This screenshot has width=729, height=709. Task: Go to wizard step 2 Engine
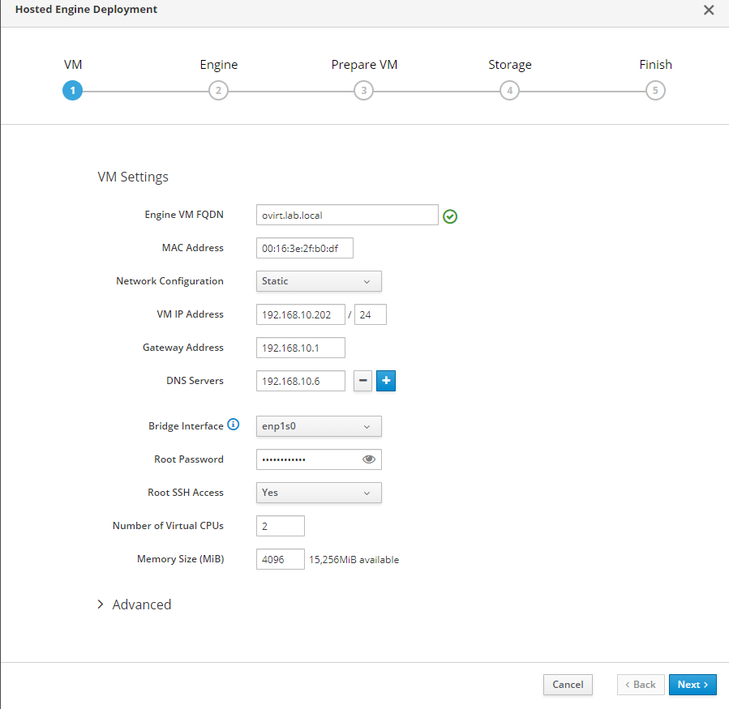(218, 91)
